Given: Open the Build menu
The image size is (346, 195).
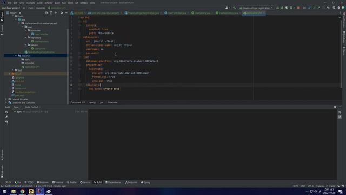Looking at the screenshot, I should pyautogui.click(x=57, y=3).
